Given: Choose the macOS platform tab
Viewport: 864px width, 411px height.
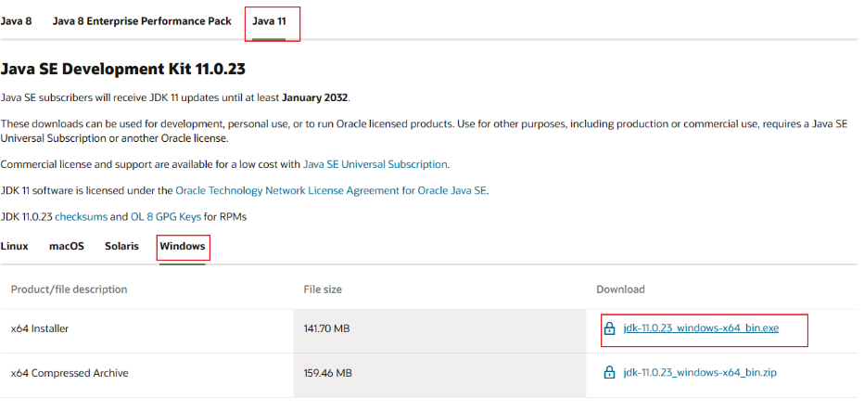Looking at the screenshot, I should point(67,246).
